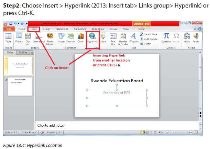210x149 pixels.
Task: Open the Picture insert tool
Action: pyautogui.click(x=19, y=36)
